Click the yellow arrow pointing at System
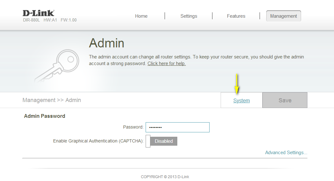 point(237,84)
